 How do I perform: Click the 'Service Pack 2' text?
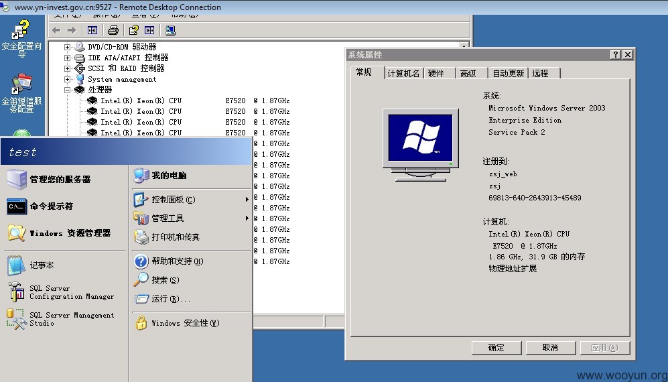(517, 132)
